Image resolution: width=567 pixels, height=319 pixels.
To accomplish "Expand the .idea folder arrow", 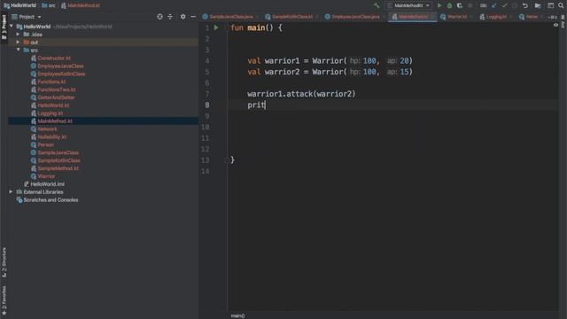I will 18,35.
